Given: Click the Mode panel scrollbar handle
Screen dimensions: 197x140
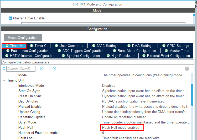Looking at the screenshot, I should point(194,15).
